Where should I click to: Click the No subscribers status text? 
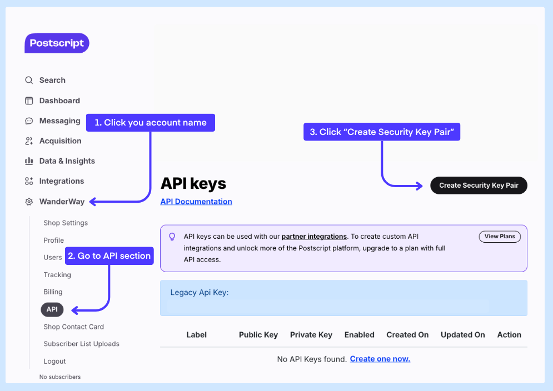[60, 377]
